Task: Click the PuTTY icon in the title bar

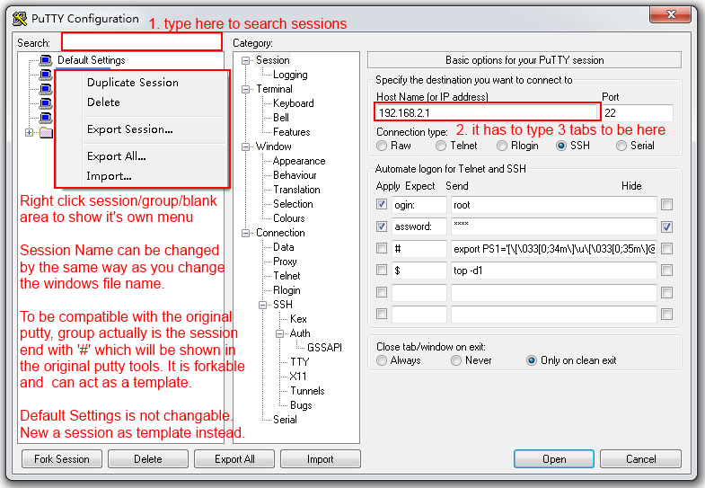Action: click(20, 19)
